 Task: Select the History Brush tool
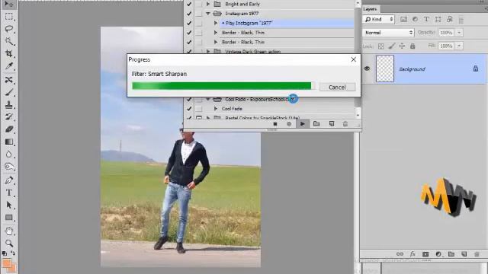pyautogui.click(x=8, y=116)
